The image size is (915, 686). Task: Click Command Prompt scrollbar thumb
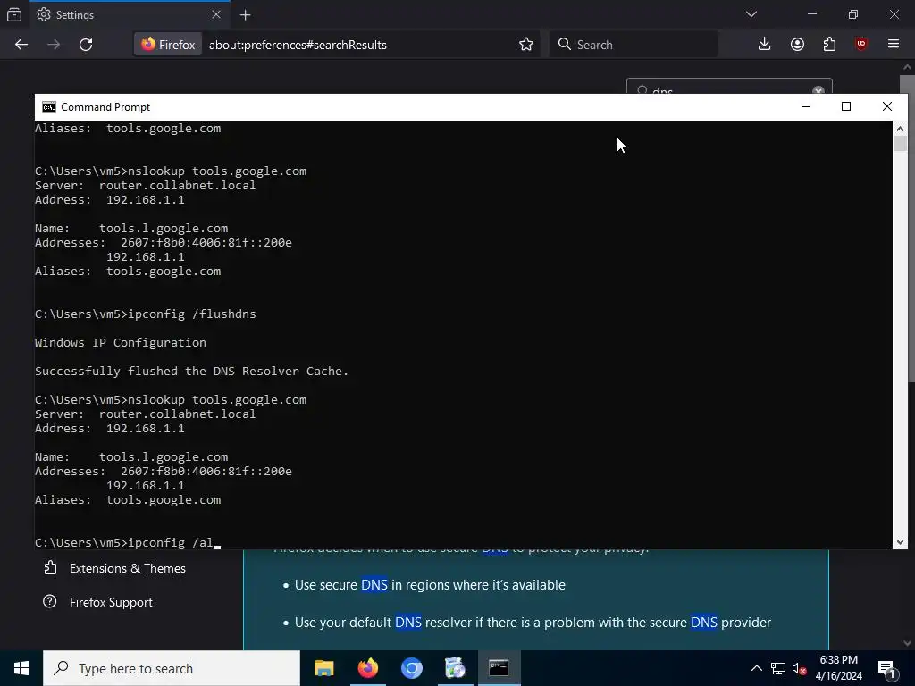point(900,144)
